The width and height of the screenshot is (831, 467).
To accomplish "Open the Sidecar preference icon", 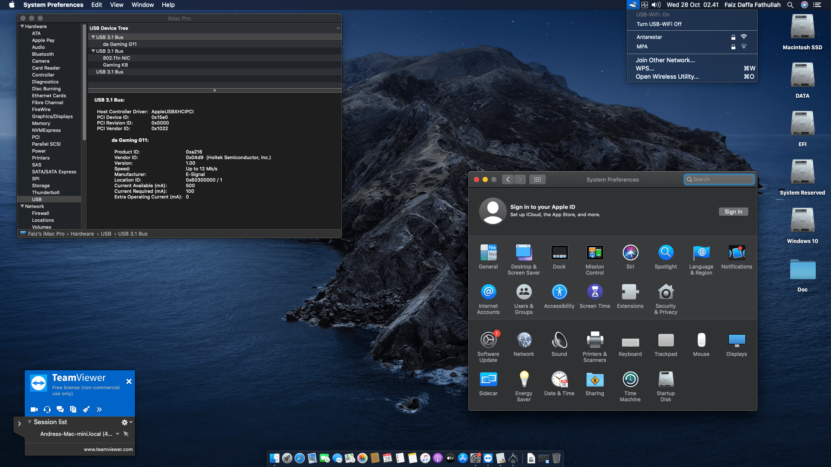I will tap(488, 380).
